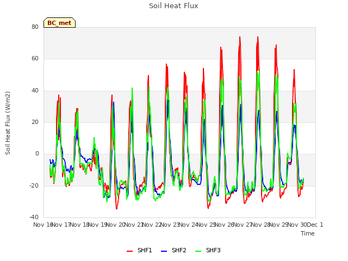Click the Nov 23 x-axis label

click(170, 225)
